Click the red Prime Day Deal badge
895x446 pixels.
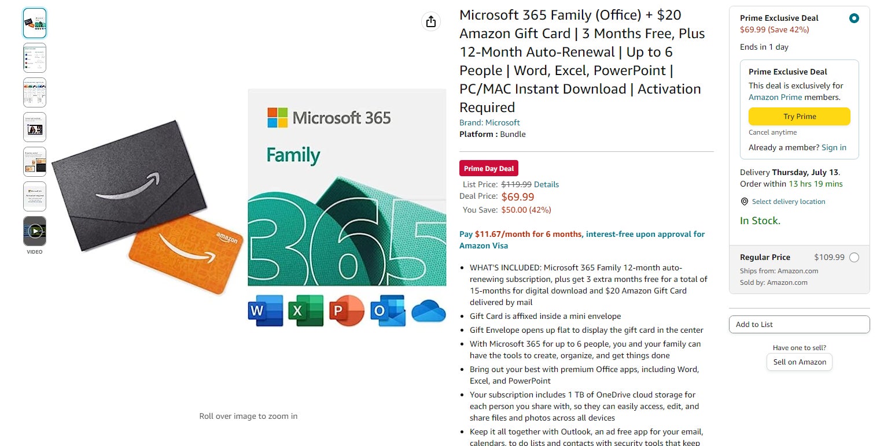(488, 168)
